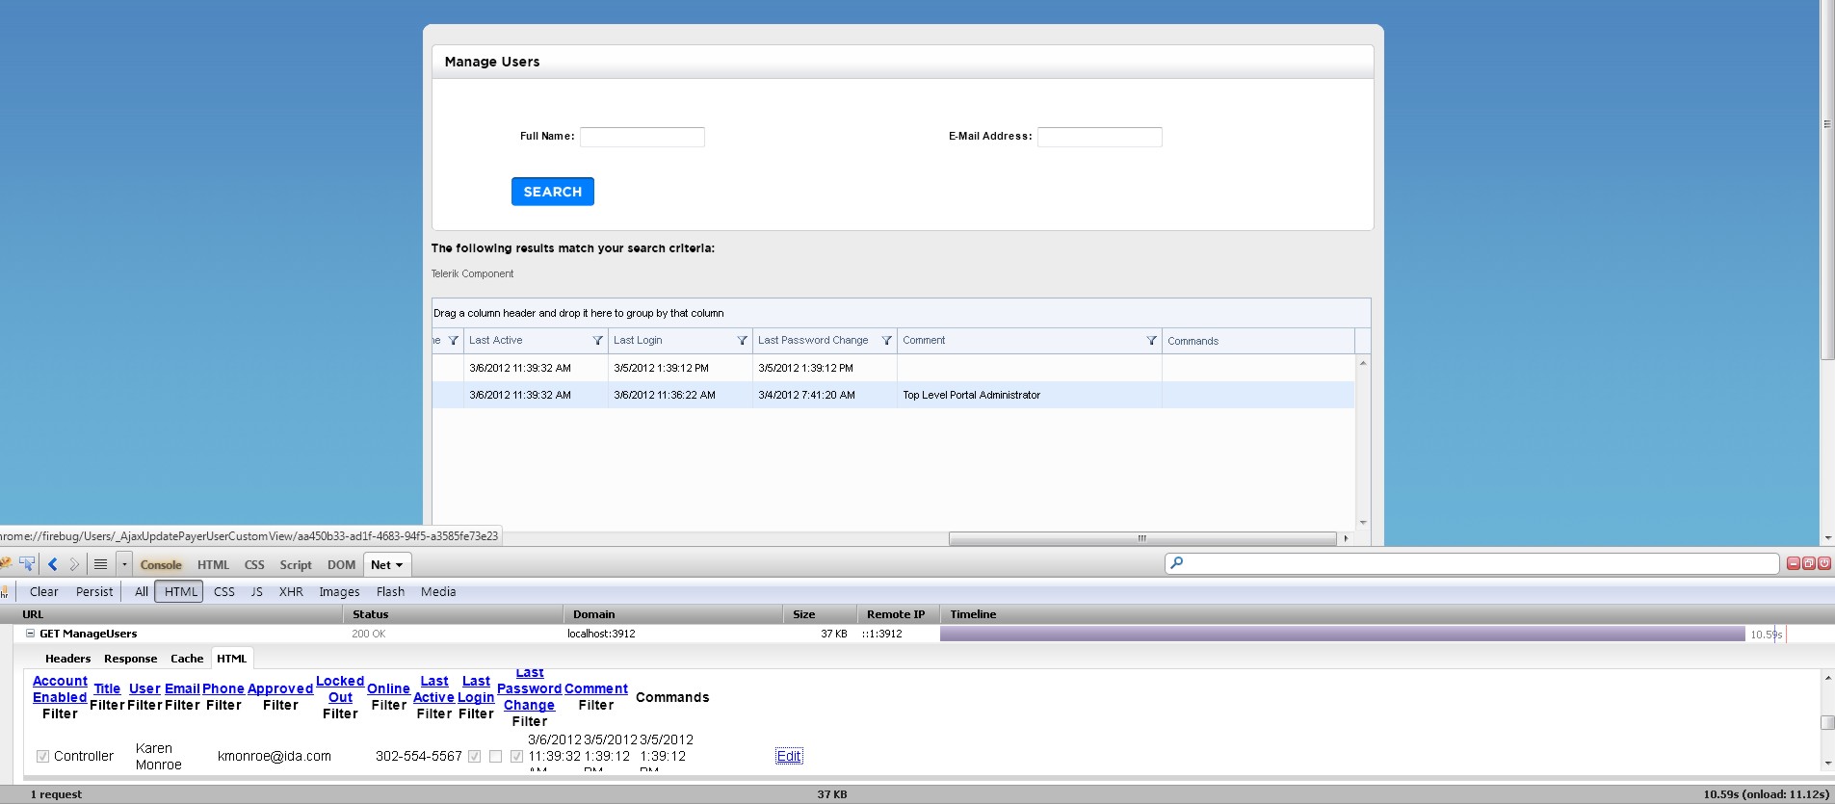
Task: Click the Edit link for Karen Monroe
Action: click(x=789, y=756)
